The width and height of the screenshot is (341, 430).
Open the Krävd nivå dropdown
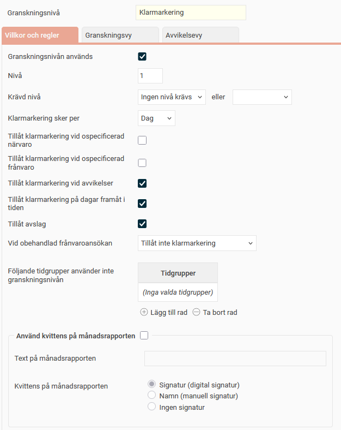[x=172, y=97]
